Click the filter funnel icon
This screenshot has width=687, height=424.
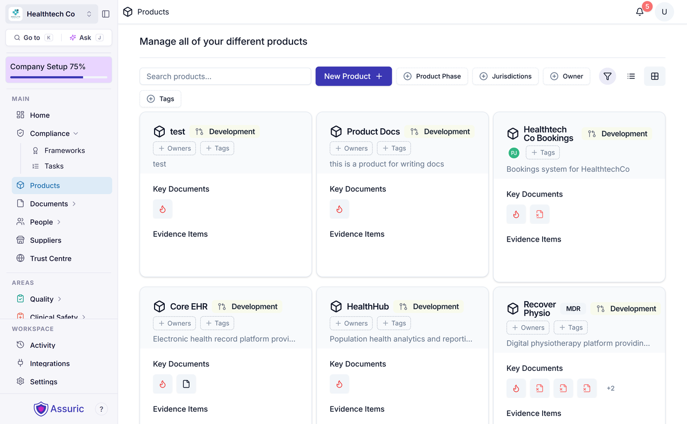608,76
